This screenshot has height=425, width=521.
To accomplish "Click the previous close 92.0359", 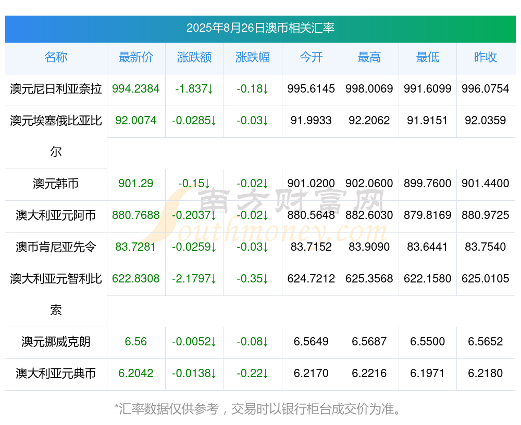I will pyautogui.click(x=486, y=121).
